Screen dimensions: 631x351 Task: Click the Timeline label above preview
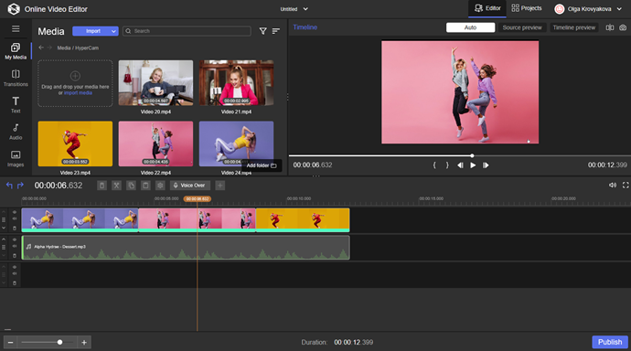pyautogui.click(x=305, y=27)
